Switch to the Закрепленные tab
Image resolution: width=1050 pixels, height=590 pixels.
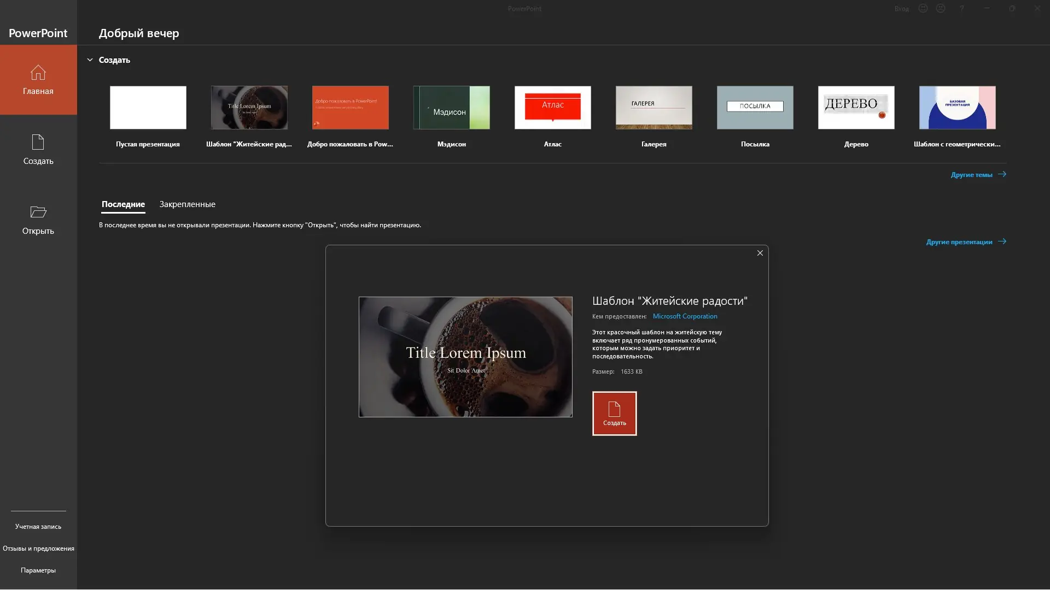click(187, 204)
